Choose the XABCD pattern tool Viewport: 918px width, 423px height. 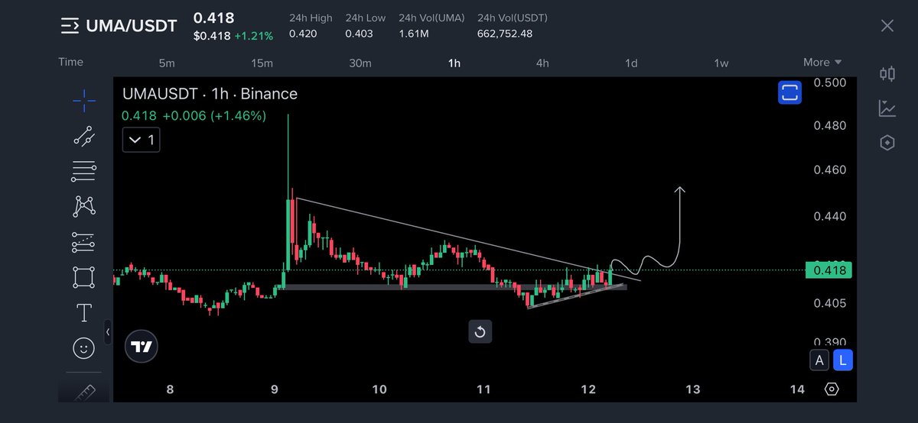(84, 206)
